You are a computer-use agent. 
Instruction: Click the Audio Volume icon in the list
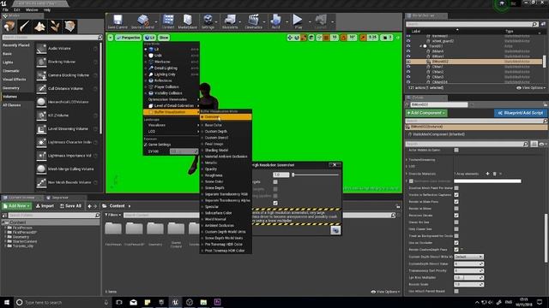click(x=41, y=49)
